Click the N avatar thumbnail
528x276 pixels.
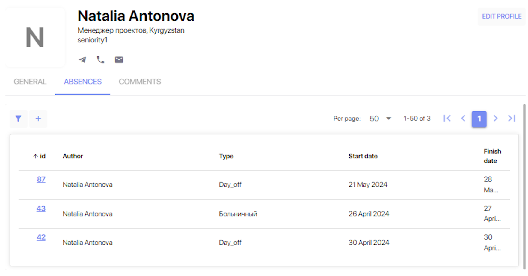tap(35, 37)
